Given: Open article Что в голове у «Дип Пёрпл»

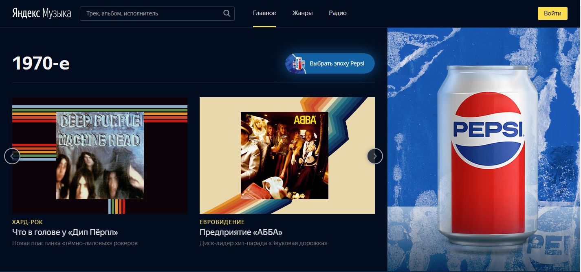Looking at the screenshot, I should [65, 232].
